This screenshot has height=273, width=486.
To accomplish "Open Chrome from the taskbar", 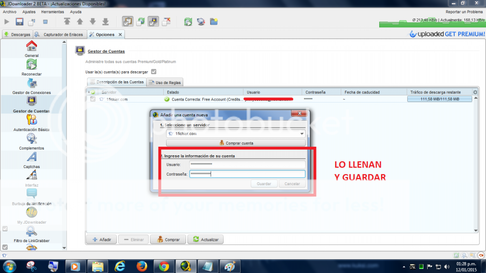I will point(164,266).
